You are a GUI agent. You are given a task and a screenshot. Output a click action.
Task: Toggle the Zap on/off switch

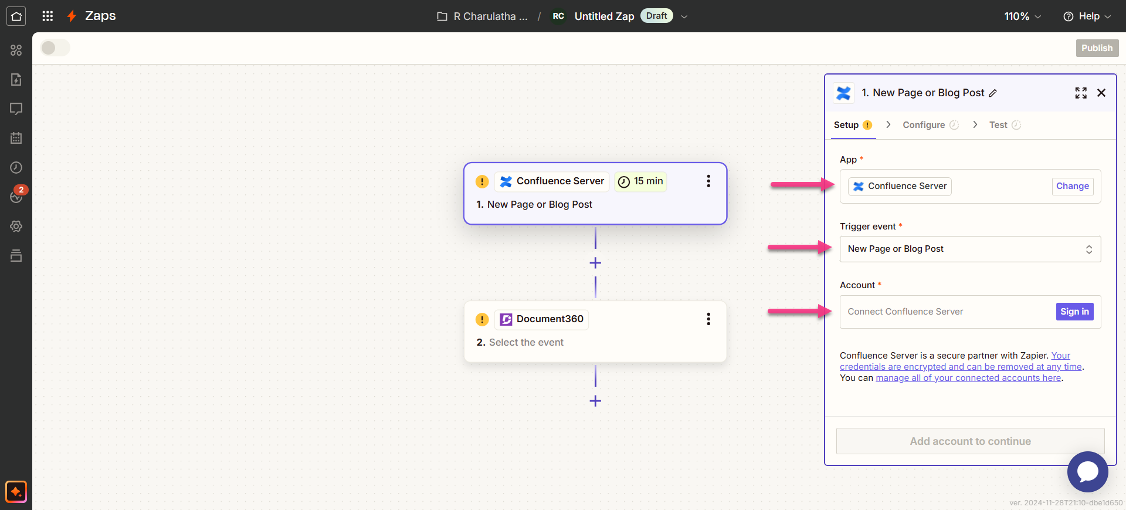[x=55, y=48]
